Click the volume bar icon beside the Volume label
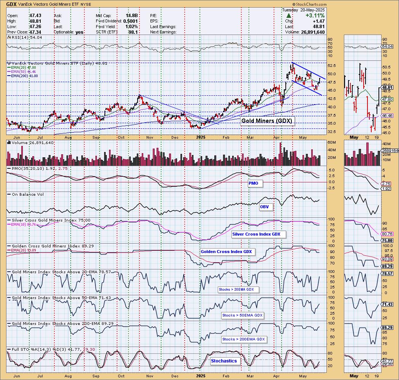 (x=9, y=143)
